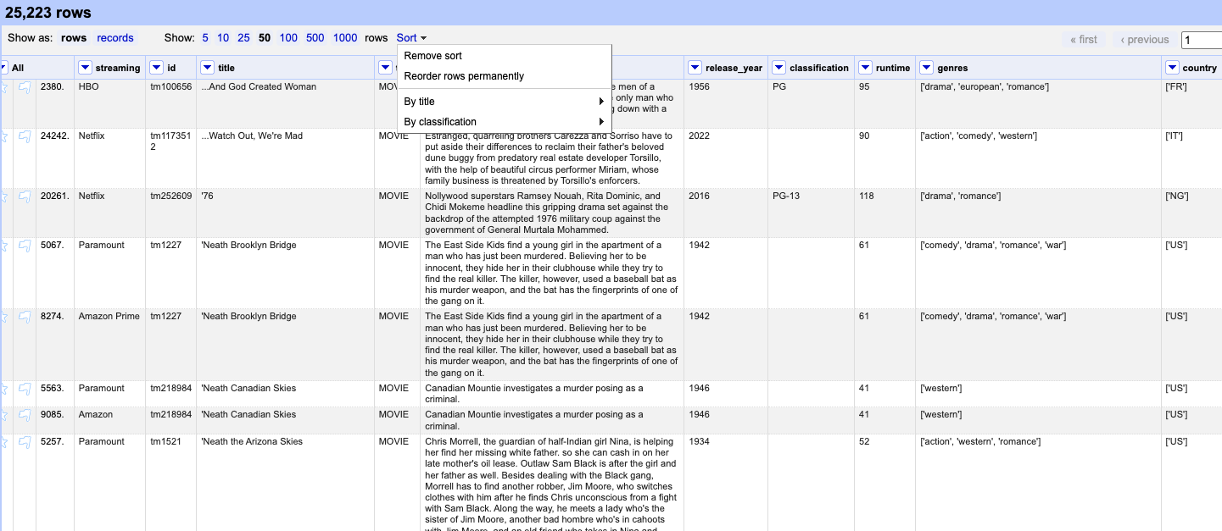
Task: Star row 9085 Amazon entry
Action: point(5,415)
